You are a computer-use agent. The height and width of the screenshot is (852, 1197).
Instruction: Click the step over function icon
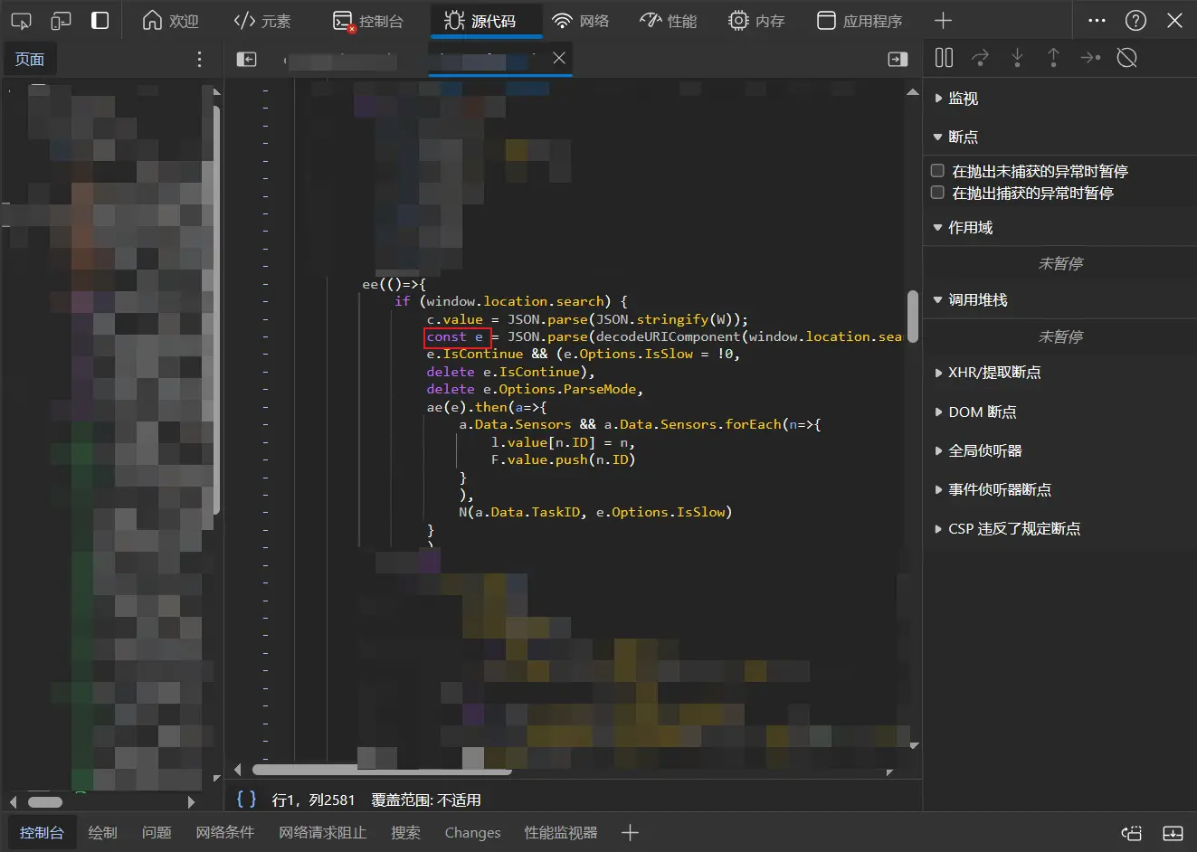tap(980, 58)
